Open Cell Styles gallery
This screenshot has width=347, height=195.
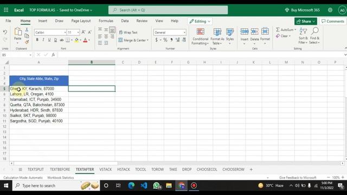pyautogui.click(x=230, y=36)
